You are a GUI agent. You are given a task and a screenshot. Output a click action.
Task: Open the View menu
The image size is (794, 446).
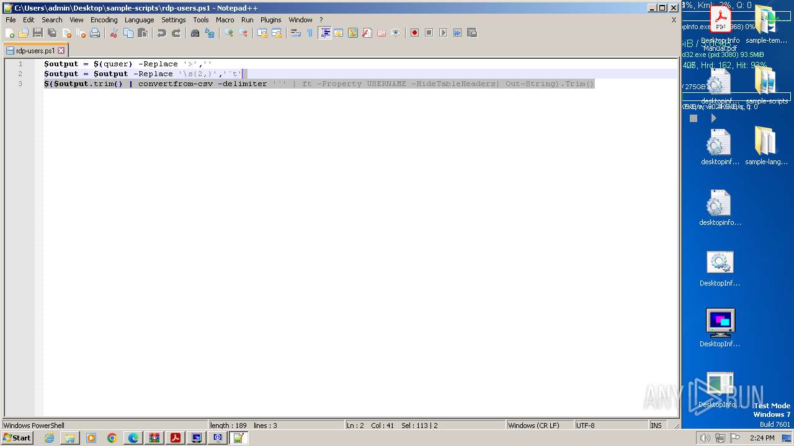click(x=76, y=20)
